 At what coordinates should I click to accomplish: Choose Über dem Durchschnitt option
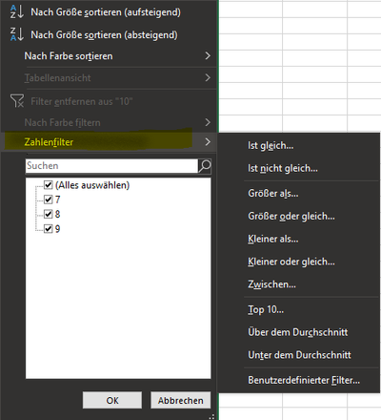298,332
